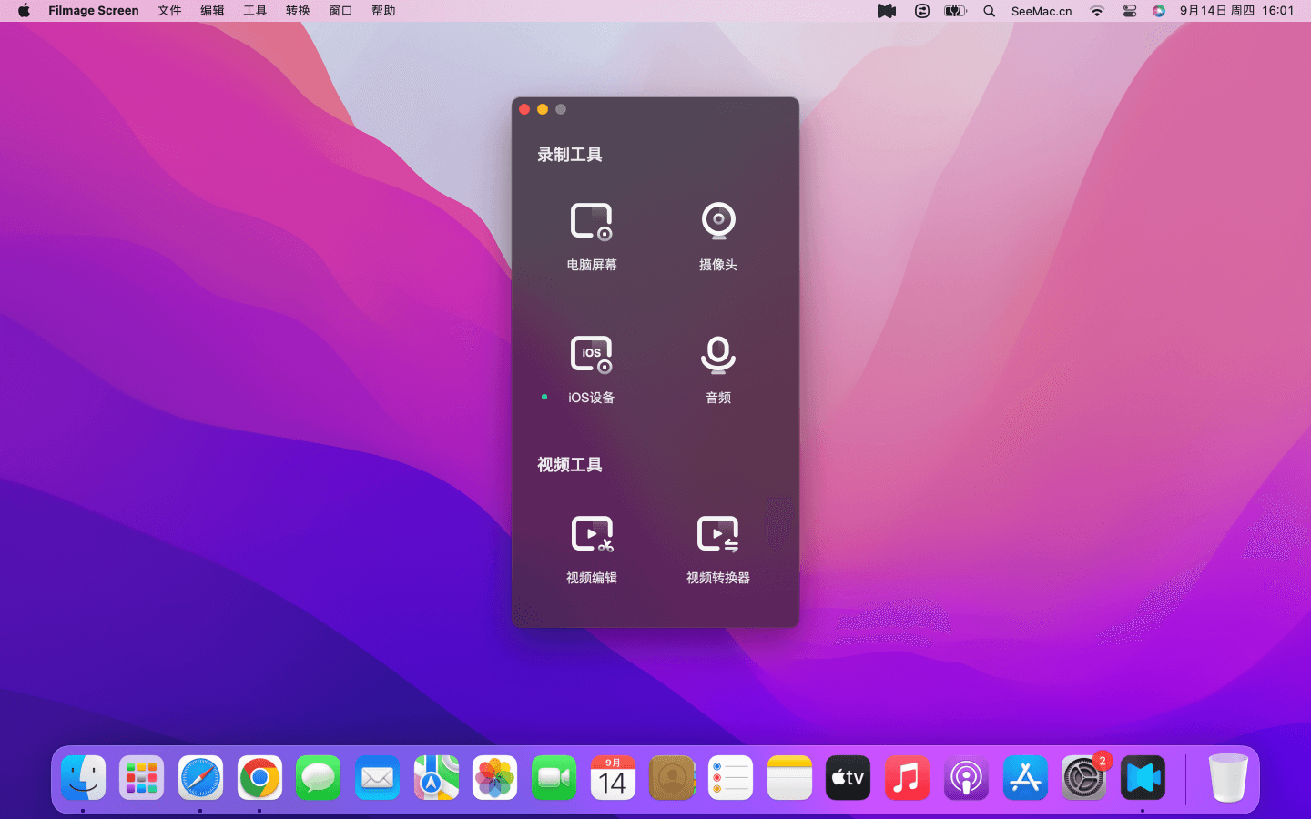Open Filmage Screen from the Dock
Image resolution: width=1311 pixels, height=819 pixels.
point(1143,779)
